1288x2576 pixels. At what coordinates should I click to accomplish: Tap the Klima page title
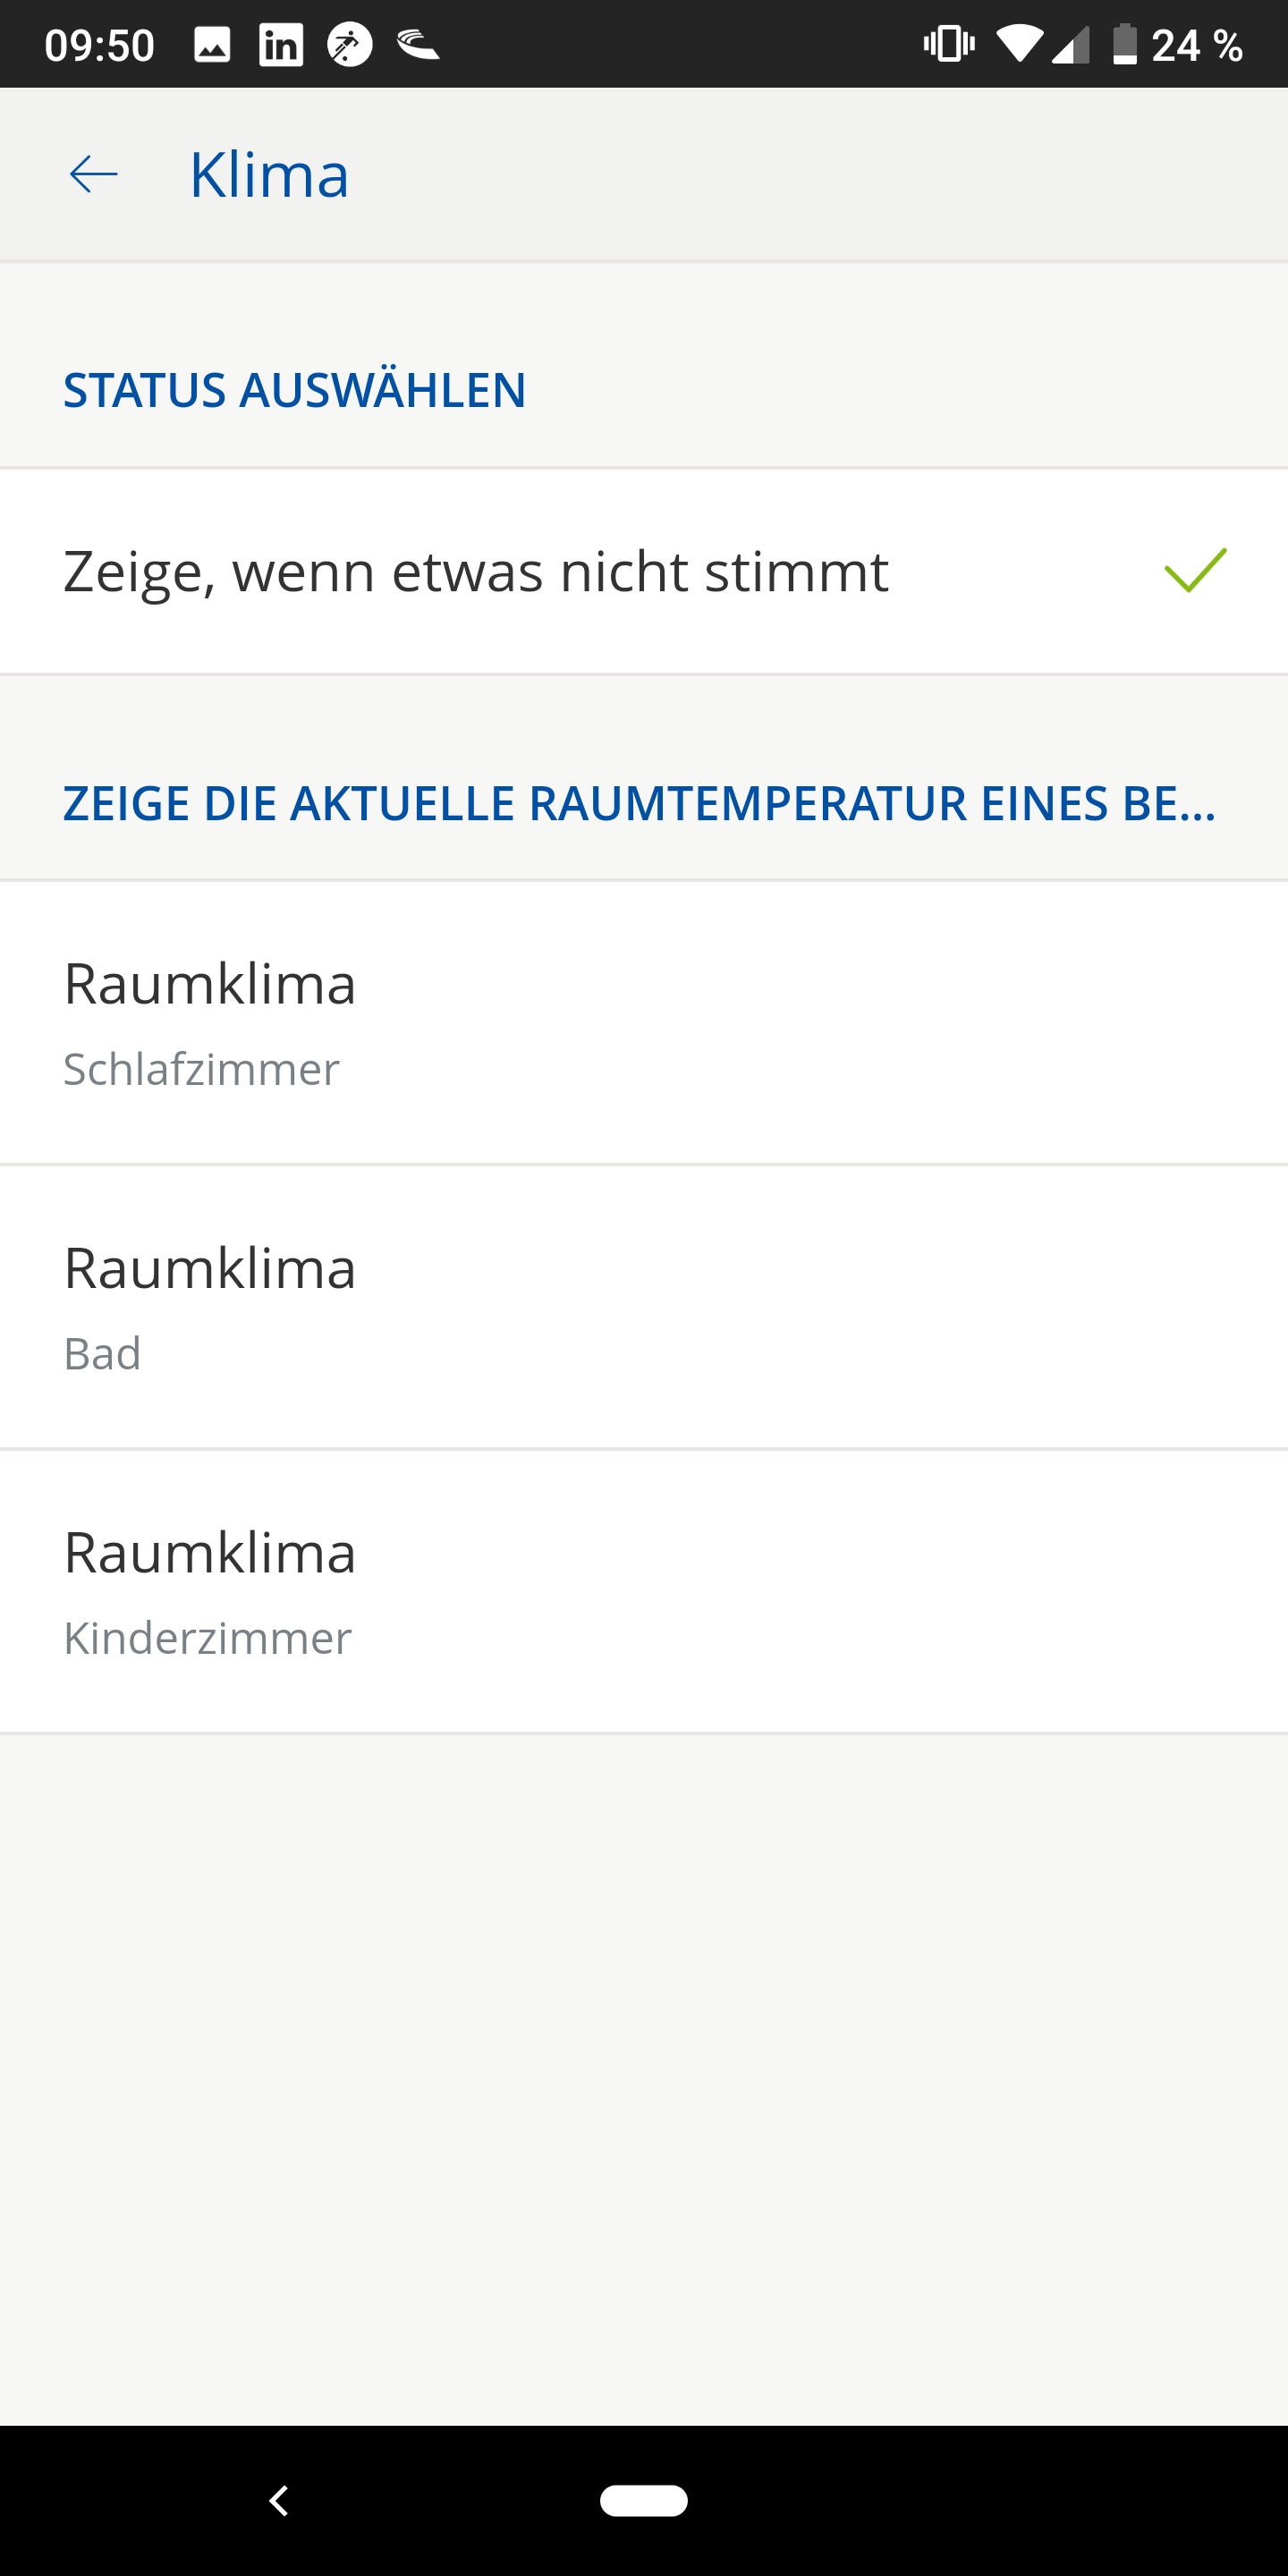(269, 175)
